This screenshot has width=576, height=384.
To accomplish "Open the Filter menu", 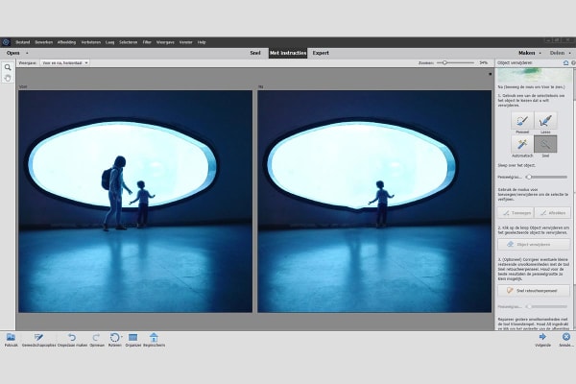I will [147, 41].
